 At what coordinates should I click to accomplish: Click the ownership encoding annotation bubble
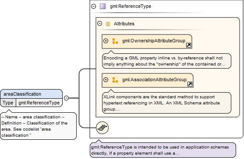[x=166, y=61]
